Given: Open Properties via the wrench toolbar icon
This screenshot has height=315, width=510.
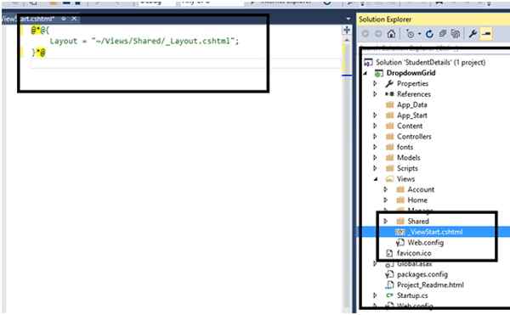Looking at the screenshot, I should 473,34.
